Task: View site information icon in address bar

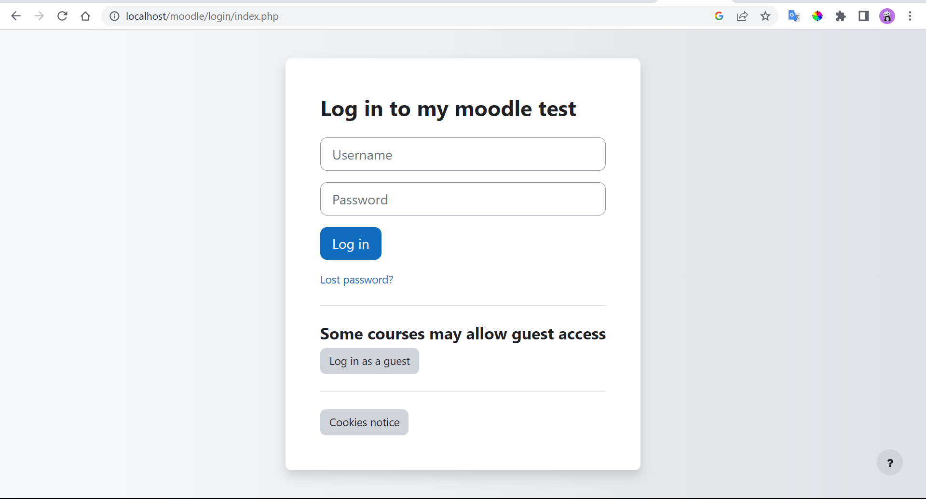Action: coord(114,16)
